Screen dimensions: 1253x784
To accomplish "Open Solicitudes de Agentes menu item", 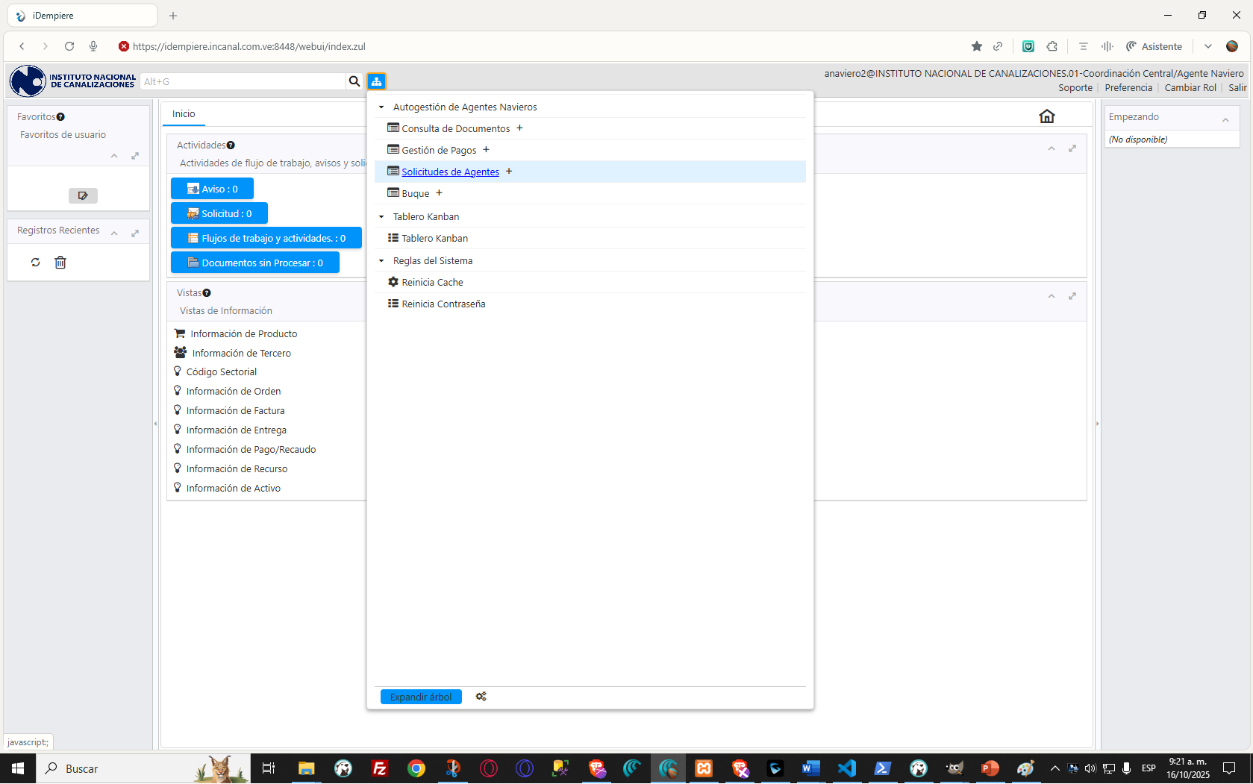I will click(x=450, y=172).
